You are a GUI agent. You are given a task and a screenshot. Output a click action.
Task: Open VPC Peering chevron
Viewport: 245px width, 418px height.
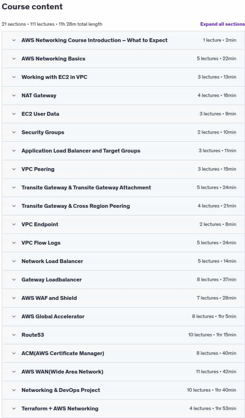tap(14, 169)
